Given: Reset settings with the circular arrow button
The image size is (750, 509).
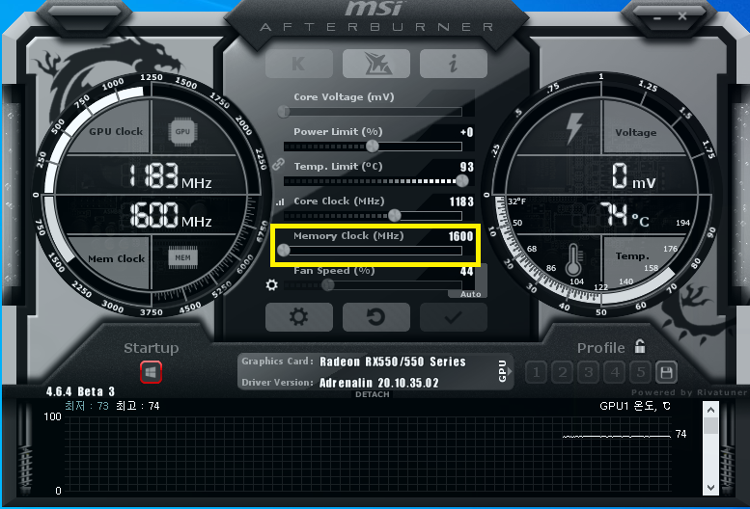Looking at the screenshot, I should pos(376,317).
